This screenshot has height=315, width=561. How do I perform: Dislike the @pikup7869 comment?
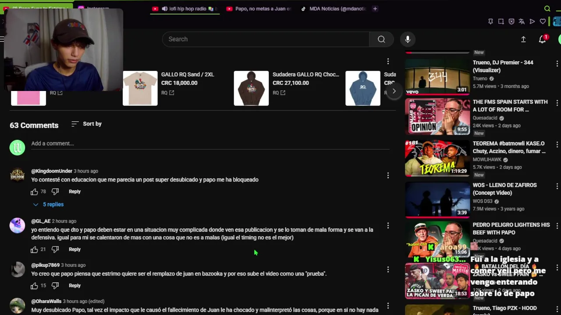(55, 286)
